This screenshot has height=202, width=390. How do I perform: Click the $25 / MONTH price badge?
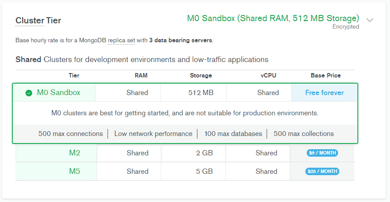(322, 172)
